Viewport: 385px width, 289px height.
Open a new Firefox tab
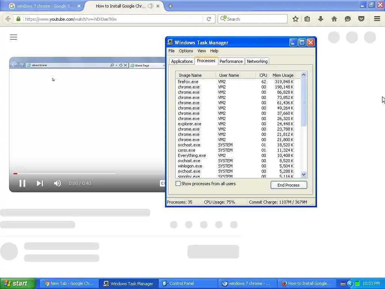[x=170, y=6]
